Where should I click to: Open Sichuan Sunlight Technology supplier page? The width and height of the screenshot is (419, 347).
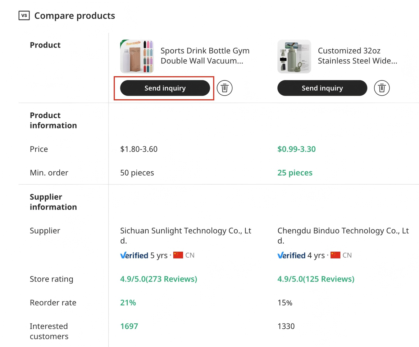coord(186,235)
